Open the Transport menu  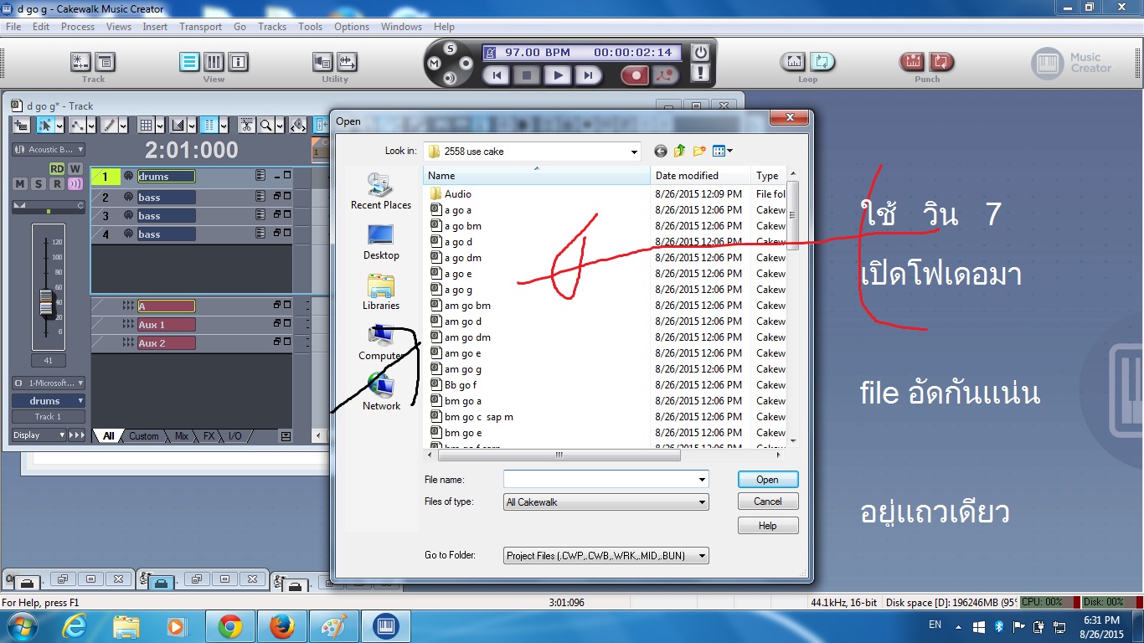pos(200,27)
